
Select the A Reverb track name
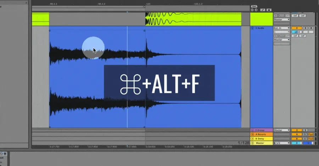[261, 134]
